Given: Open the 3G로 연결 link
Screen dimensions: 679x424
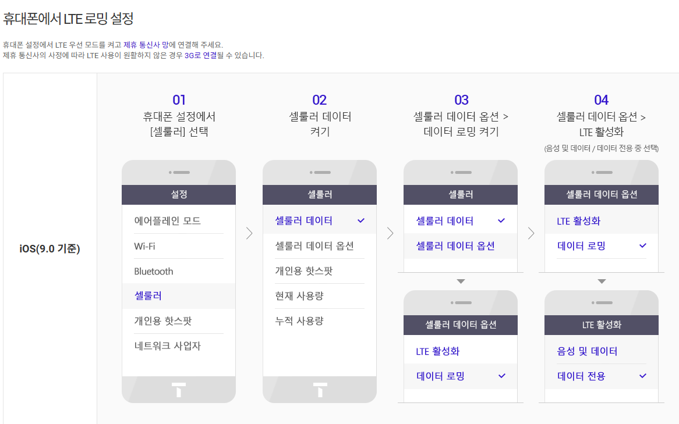Looking at the screenshot, I should pyautogui.click(x=200, y=55).
